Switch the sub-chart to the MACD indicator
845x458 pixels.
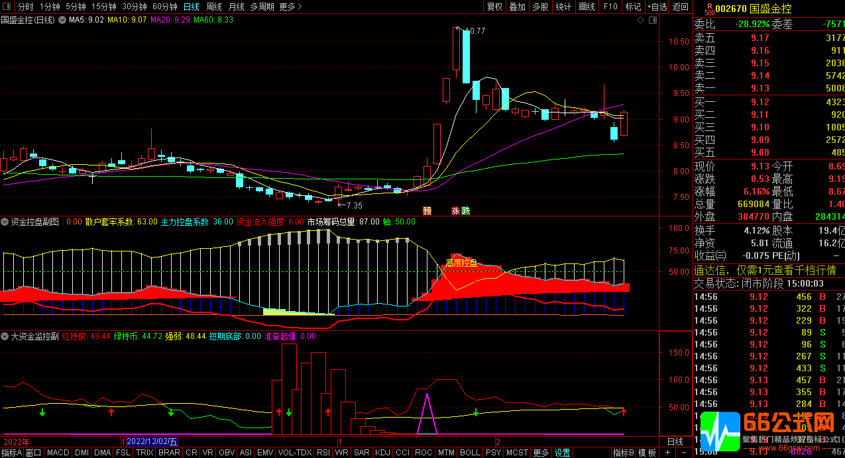coord(58,453)
